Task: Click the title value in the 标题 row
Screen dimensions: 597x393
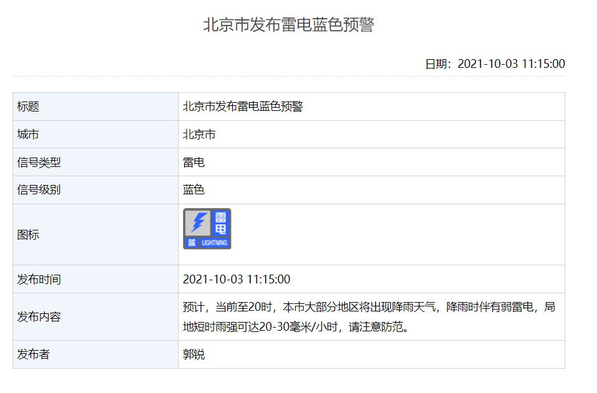Action: click(x=243, y=107)
